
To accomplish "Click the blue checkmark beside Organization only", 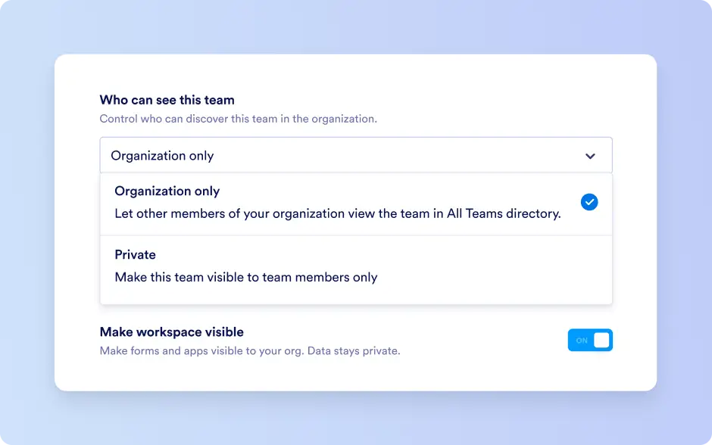I will 589,202.
